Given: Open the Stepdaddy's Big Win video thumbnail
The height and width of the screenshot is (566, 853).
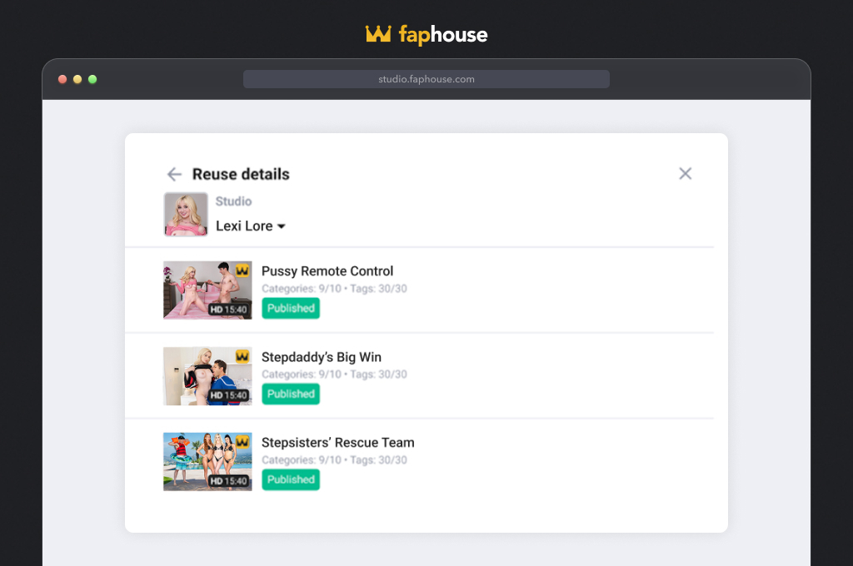Looking at the screenshot, I should point(207,376).
